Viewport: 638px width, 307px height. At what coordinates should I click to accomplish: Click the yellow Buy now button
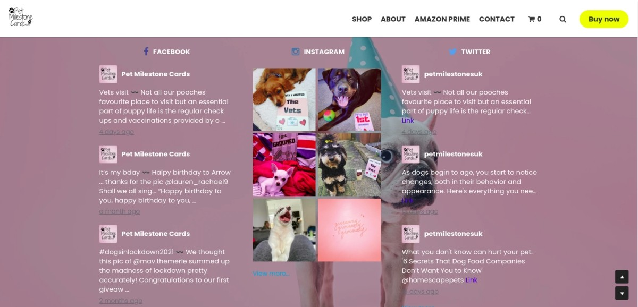(604, 19)
